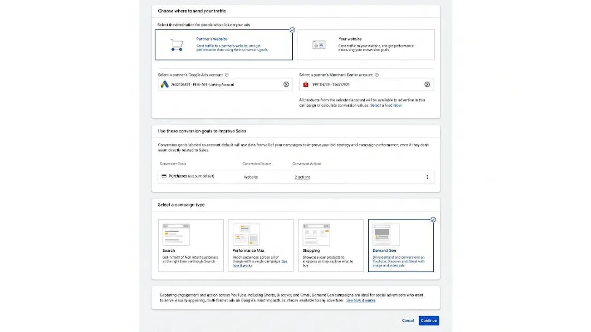This screenshot has width=591, height=332.
Task: Clear the partner's Merchant Center account selection
Action: pyautogui.click(x=427, y=84)
